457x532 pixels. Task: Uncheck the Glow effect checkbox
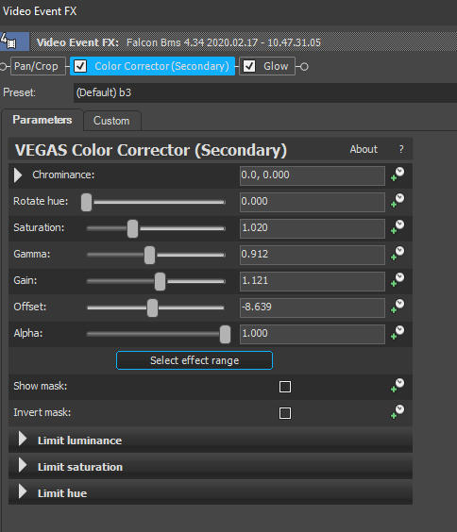249,66
